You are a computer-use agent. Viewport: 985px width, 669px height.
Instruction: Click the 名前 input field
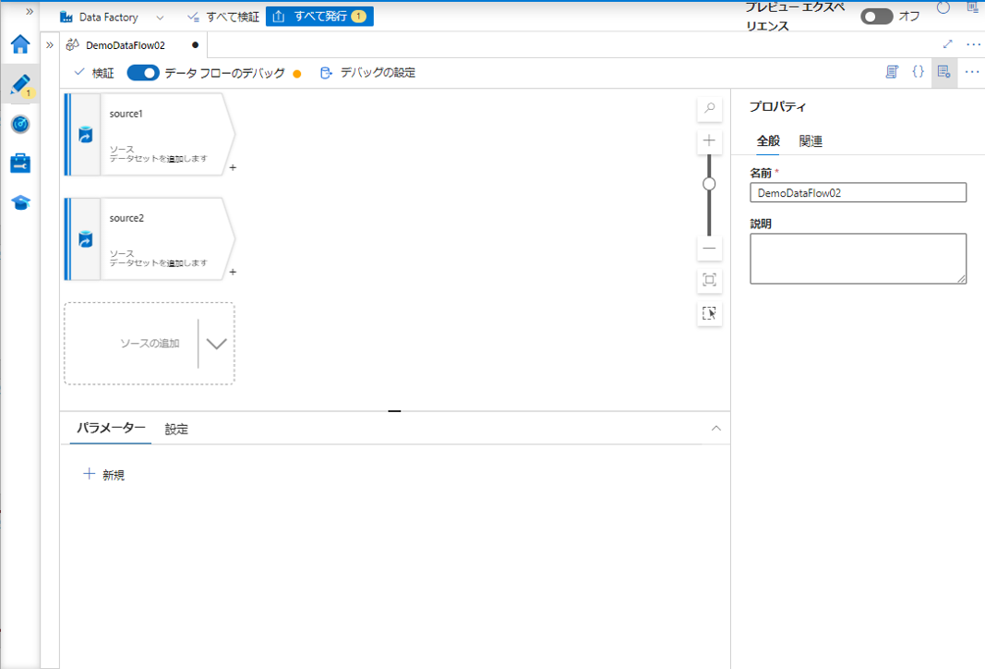pos(859,192)
